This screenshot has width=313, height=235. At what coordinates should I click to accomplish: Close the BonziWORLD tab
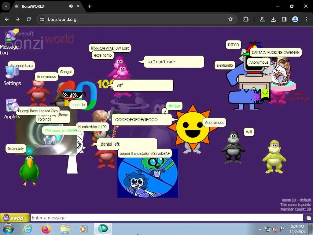click(x=78, y=6)
